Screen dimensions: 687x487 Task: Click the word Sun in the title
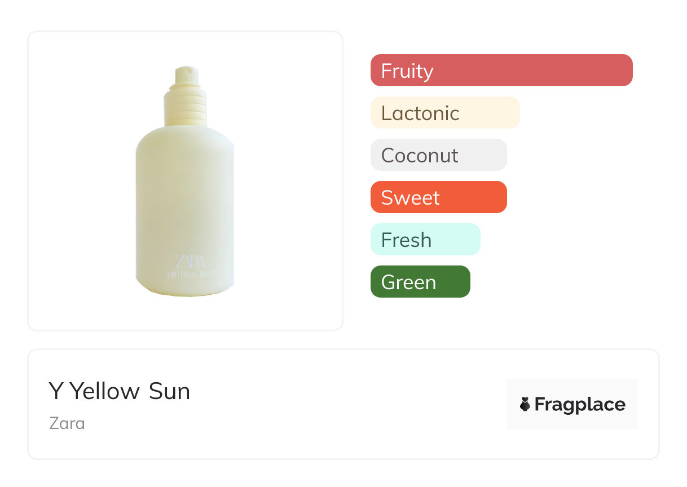[x=169, y=391]
